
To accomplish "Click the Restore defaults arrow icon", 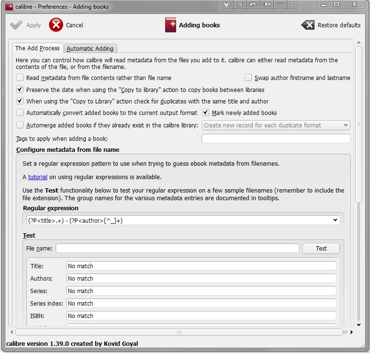I will point(308,25).
